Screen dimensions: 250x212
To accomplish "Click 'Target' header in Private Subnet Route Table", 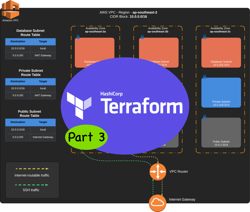I will tap(43, 81).
